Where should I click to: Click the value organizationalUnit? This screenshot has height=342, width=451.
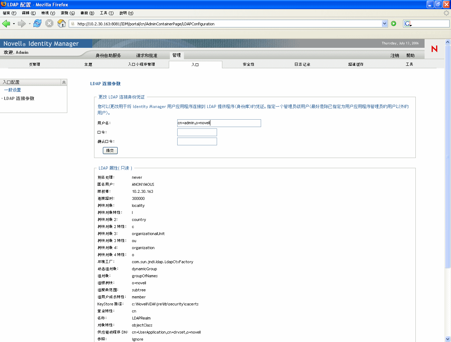click(x=148, y=234)
